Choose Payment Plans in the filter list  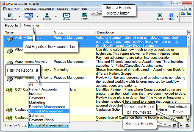tap(49, 120)
